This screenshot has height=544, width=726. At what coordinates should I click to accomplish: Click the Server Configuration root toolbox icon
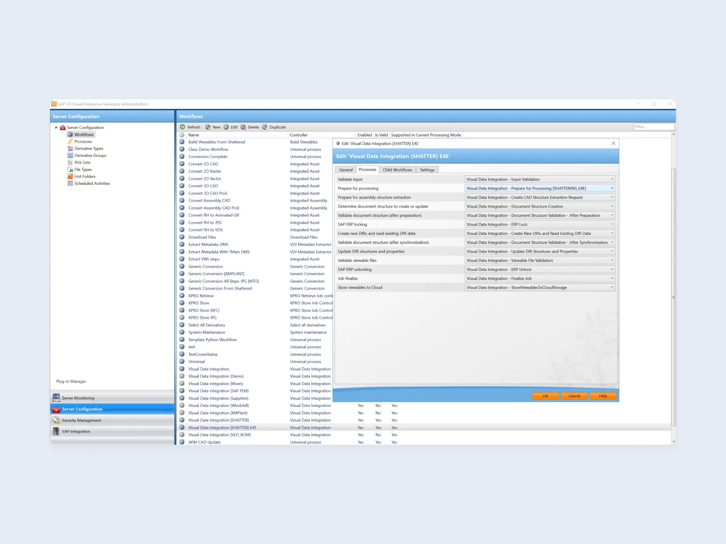pos(63,127)
